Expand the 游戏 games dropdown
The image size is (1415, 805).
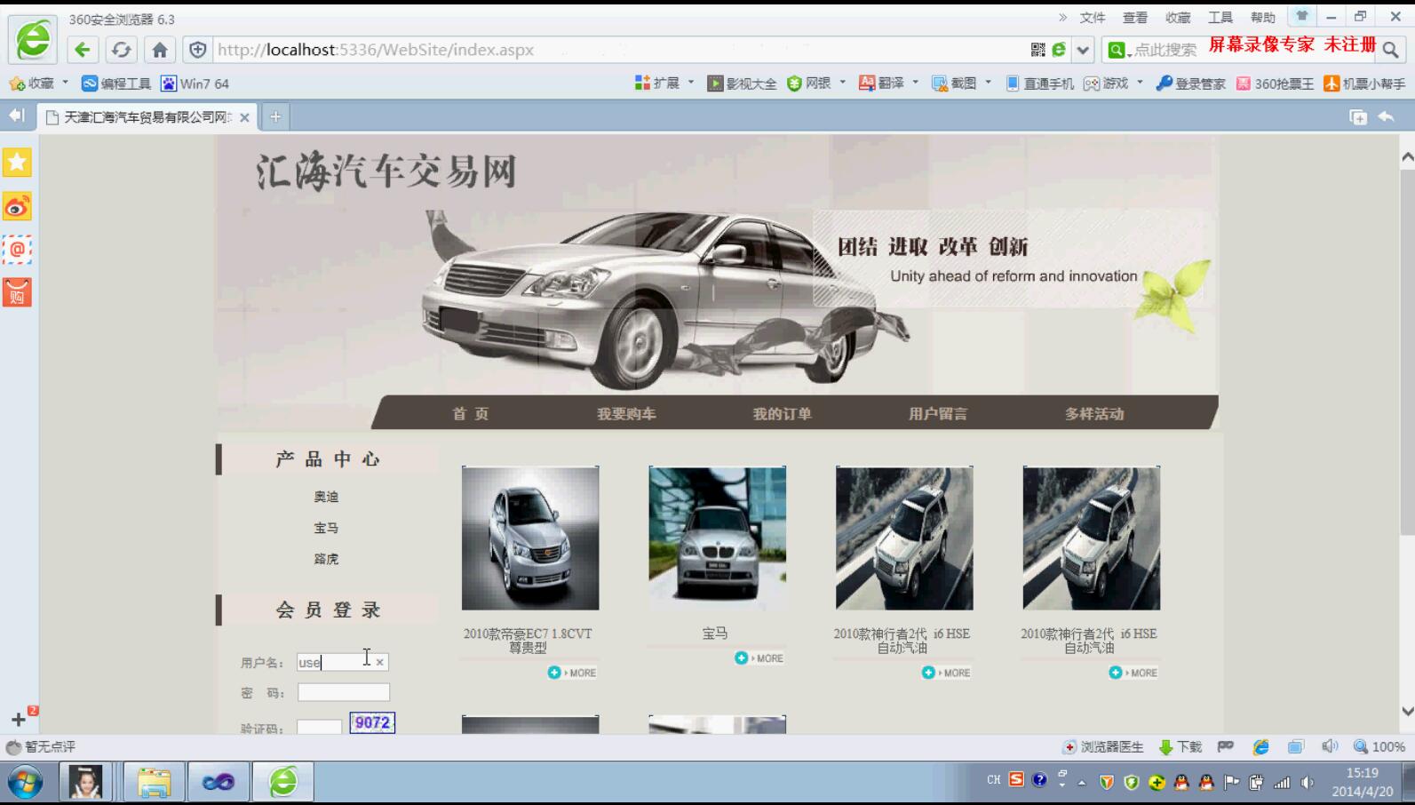1140,83
